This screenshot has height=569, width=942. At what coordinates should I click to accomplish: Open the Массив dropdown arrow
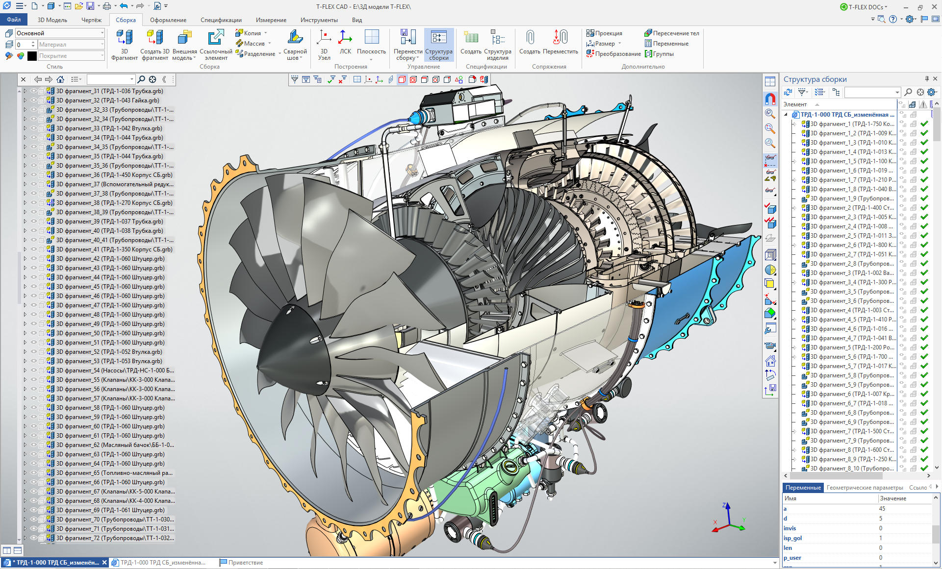[x=270, y=44]
